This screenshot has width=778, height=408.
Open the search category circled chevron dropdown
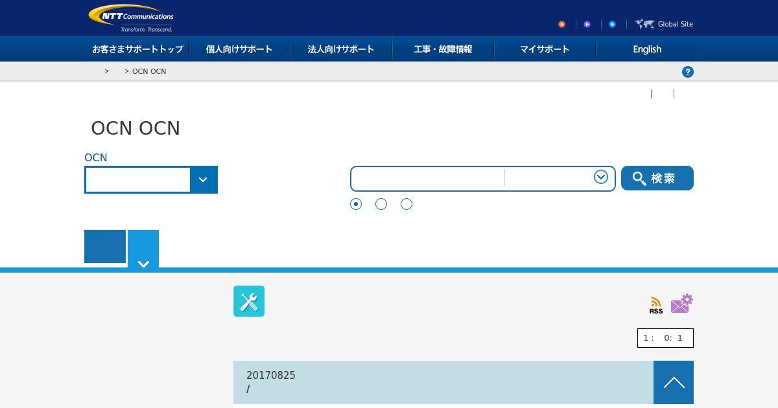click(x=601, y=177)
